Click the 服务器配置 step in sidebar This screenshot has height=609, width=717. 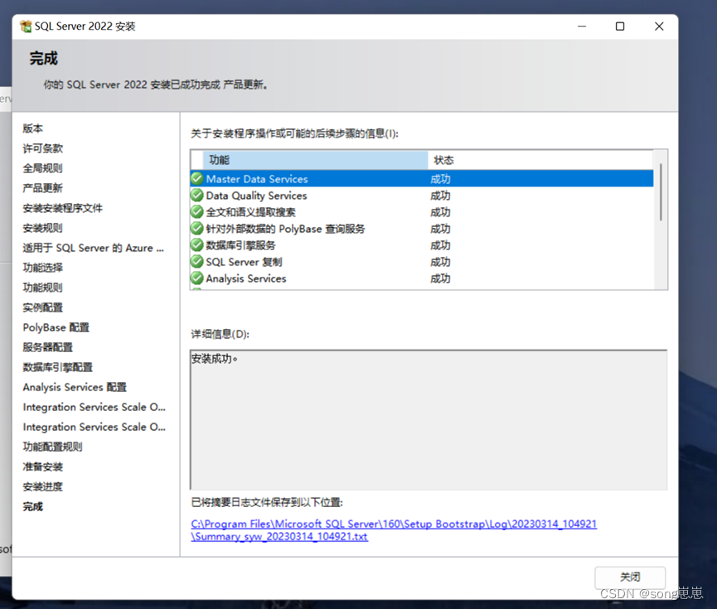tap(48, 347)
